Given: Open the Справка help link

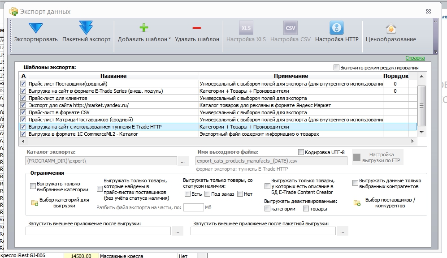Looking at the screenshot, I should pos(415,58).
